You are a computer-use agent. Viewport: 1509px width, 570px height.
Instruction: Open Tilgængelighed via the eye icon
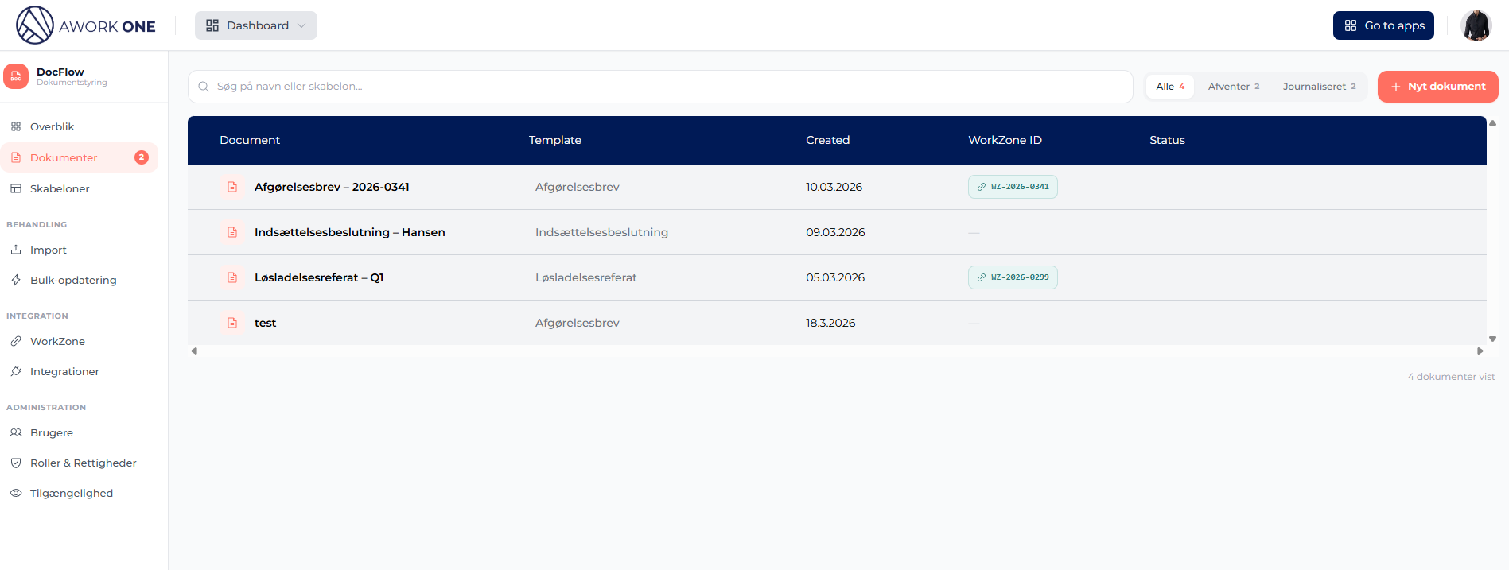(x=16, y=493)
